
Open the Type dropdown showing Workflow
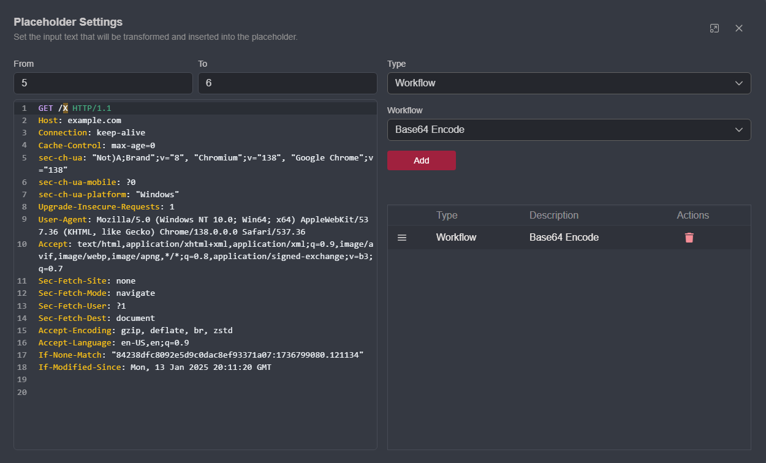pyautogui.click(x=569, y=83)
